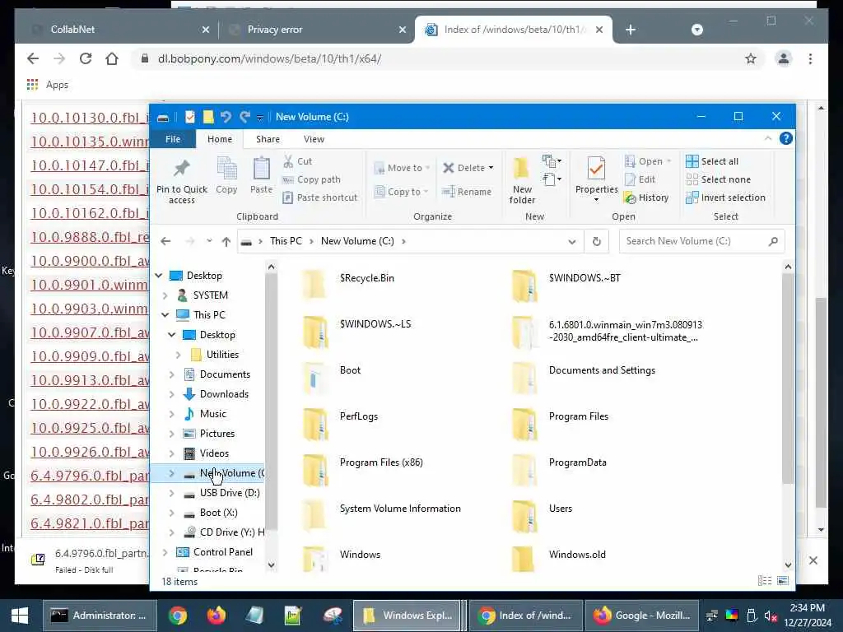Open link 10.0.9888.0.fbl_re
843x632 pixels.
[x=89, y=237]
